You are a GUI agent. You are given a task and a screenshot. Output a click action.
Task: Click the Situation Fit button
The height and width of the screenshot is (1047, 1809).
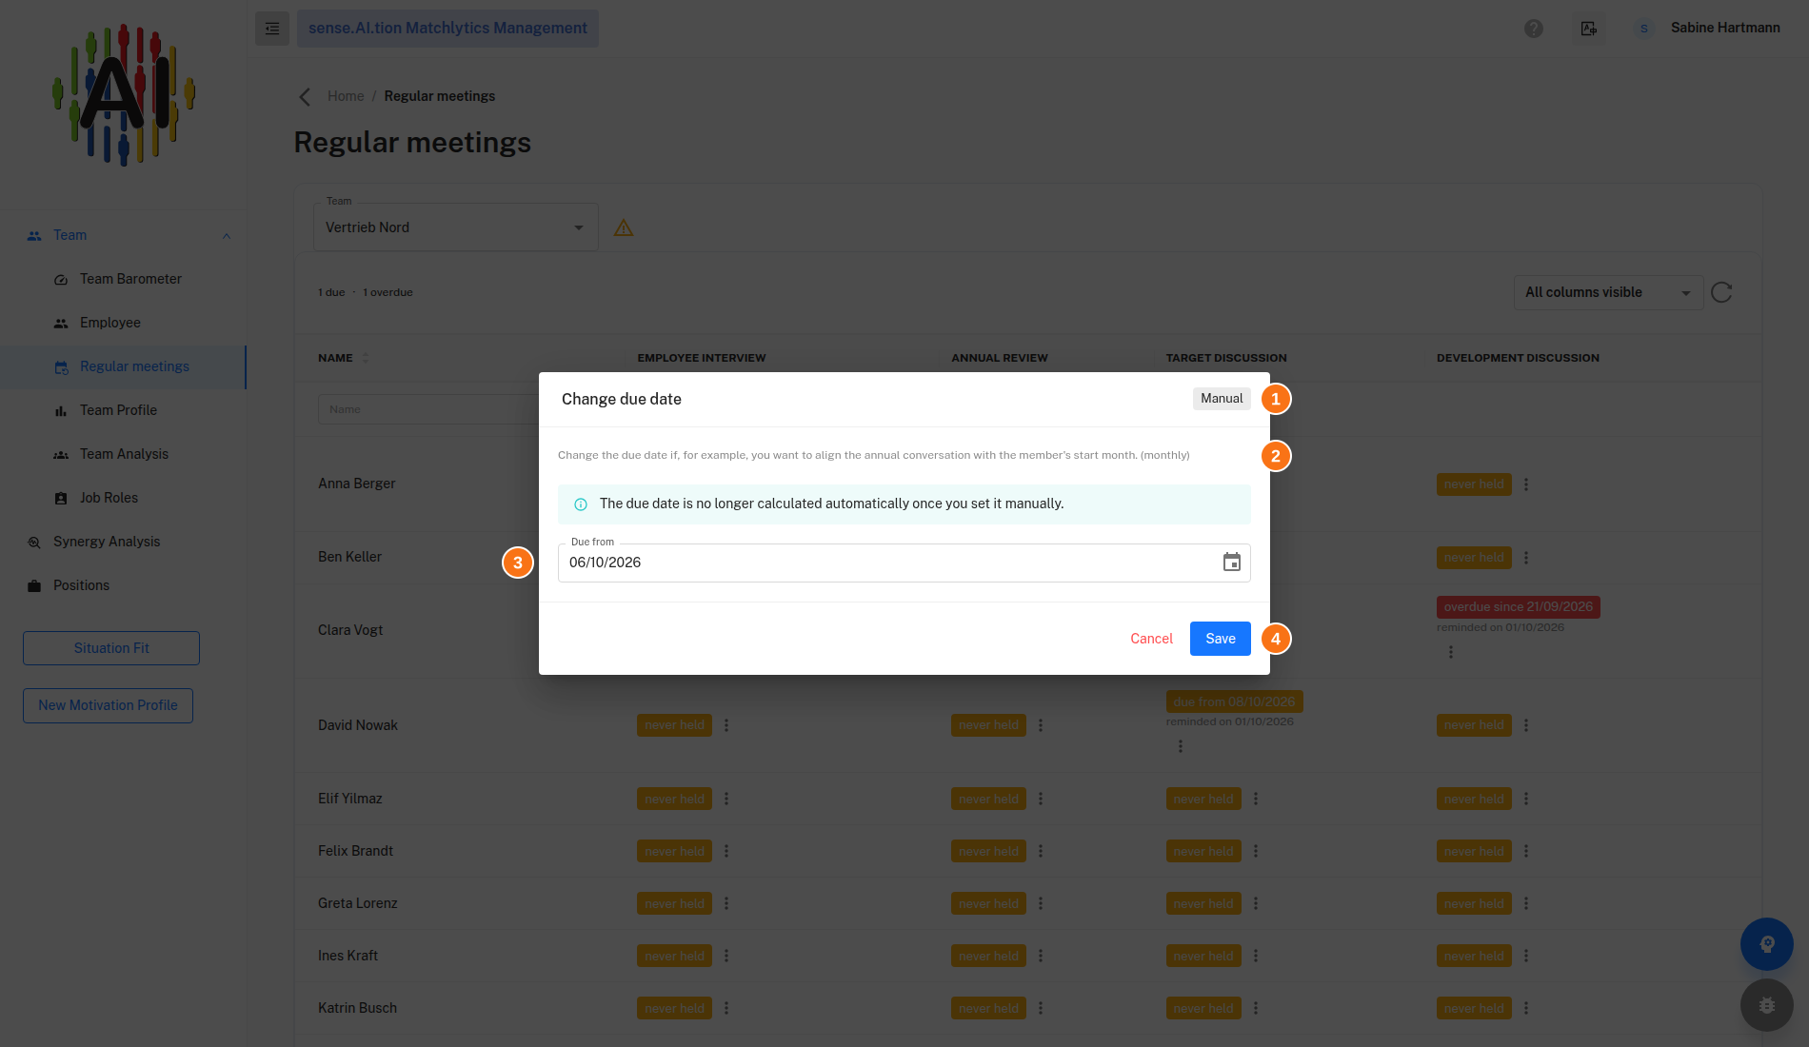point(111,648)
